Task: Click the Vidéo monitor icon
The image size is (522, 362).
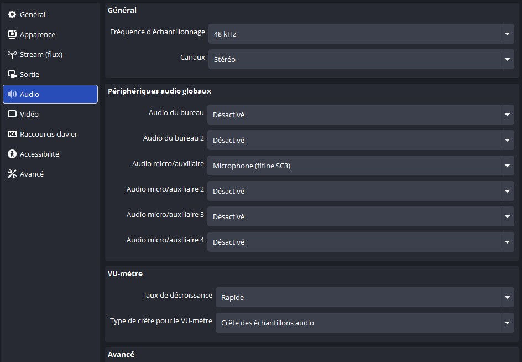Action: click(x=12, y=114)
